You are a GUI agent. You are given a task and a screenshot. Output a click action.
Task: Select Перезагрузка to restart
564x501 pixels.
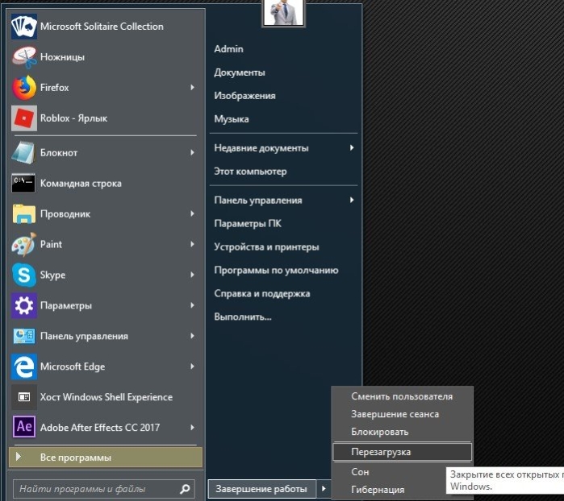402,452
